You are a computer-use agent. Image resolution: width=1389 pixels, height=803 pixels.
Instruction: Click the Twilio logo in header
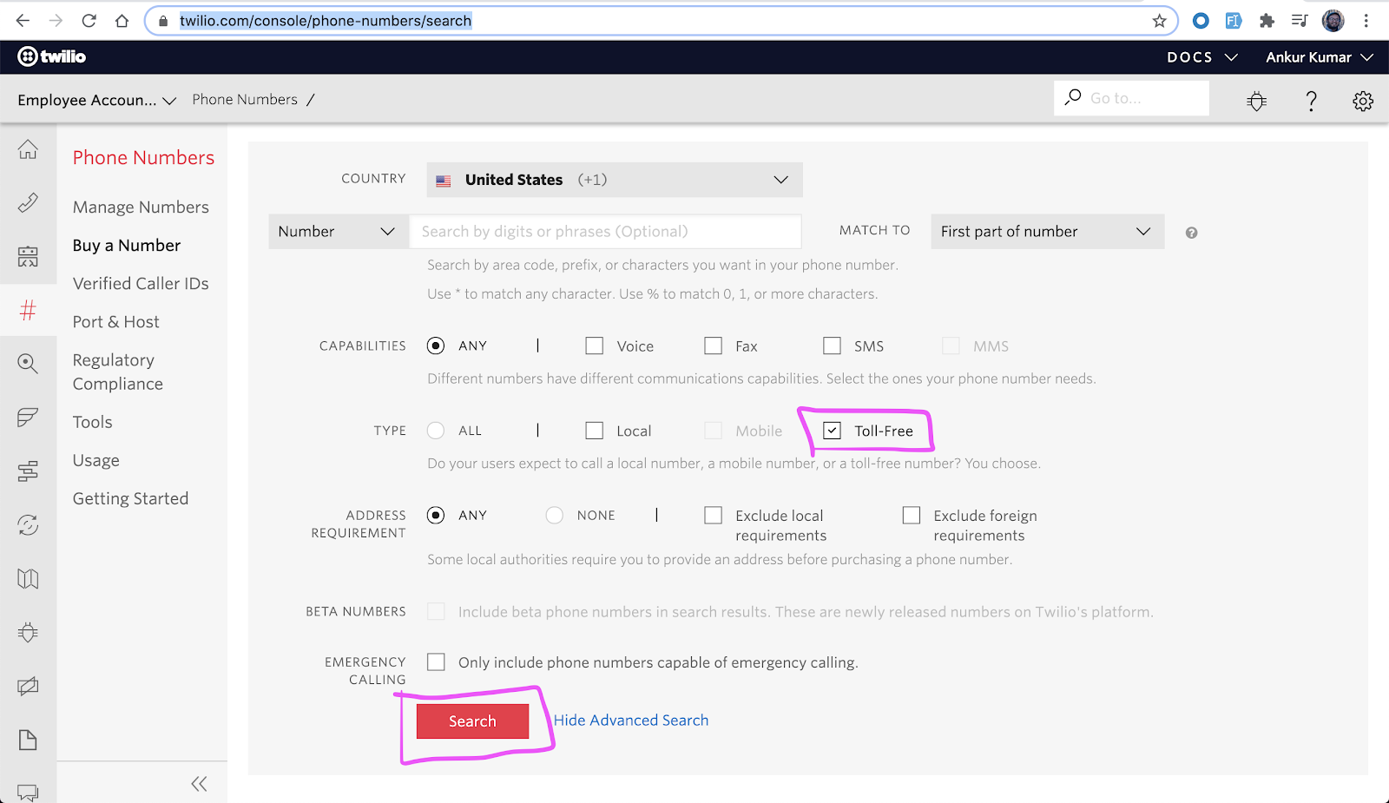pos(52,56)
